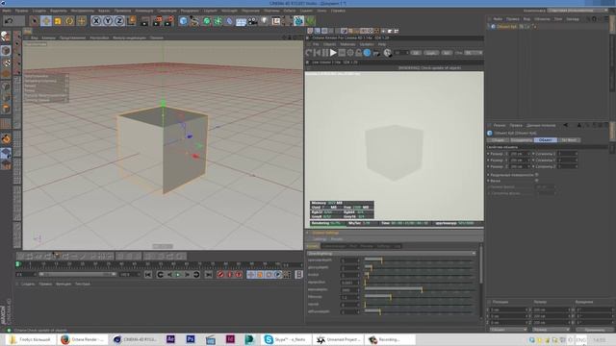Adjust the specular depth slider in Octane
The image size is (616, 346).
tap(420, 259)
